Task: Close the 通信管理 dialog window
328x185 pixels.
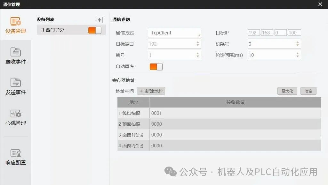Action: coord(320,4)
